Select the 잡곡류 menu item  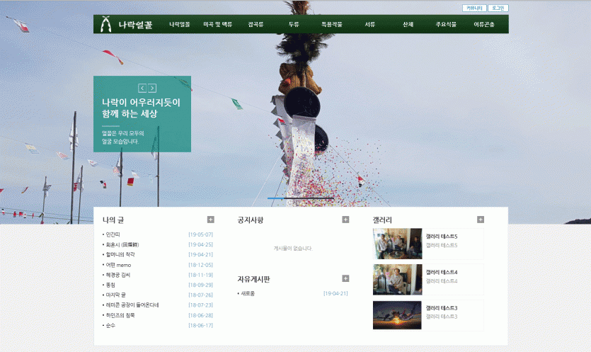coord(256,24)
